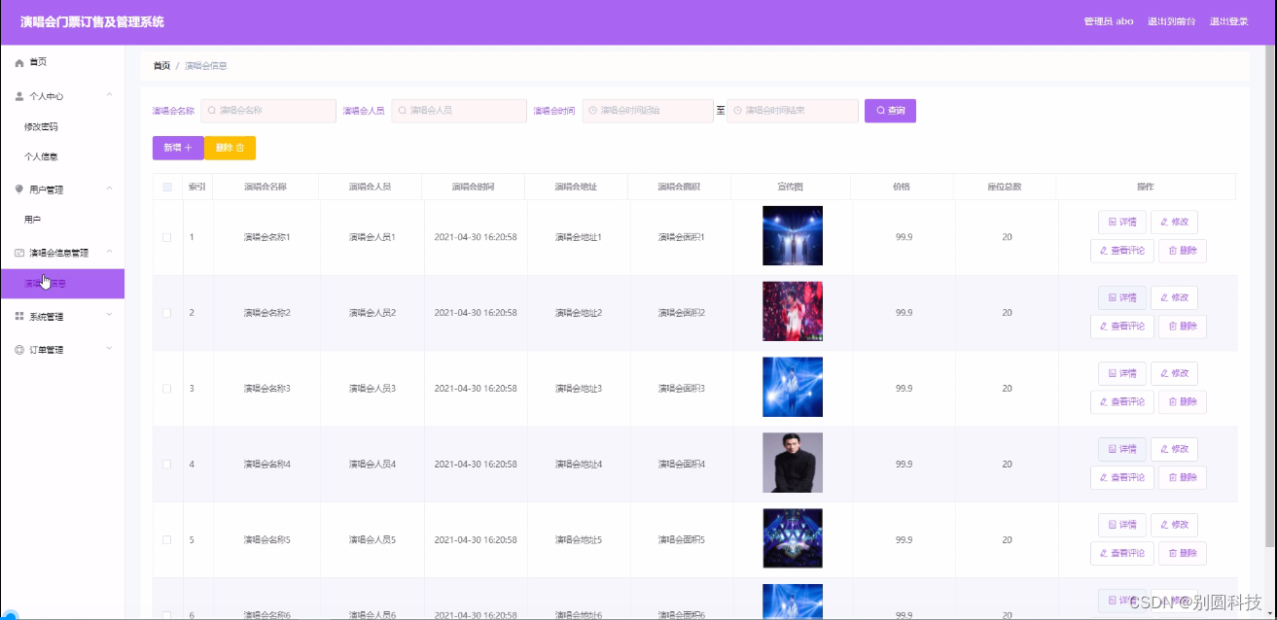This screenshot has width=1277, height=620.
Task: Select the 个人中心 person icon
Action: [18, 95]
